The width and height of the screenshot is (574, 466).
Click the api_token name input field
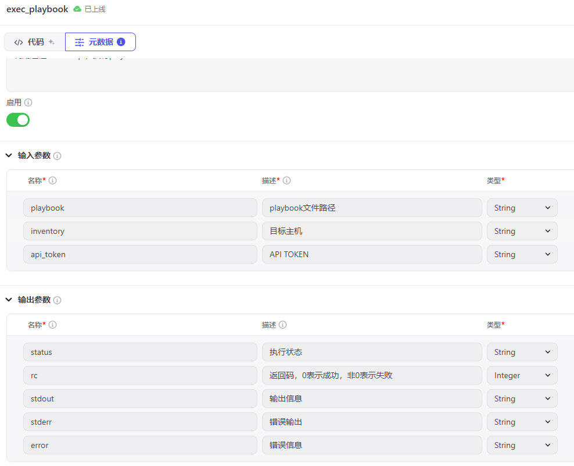[140, 254]
